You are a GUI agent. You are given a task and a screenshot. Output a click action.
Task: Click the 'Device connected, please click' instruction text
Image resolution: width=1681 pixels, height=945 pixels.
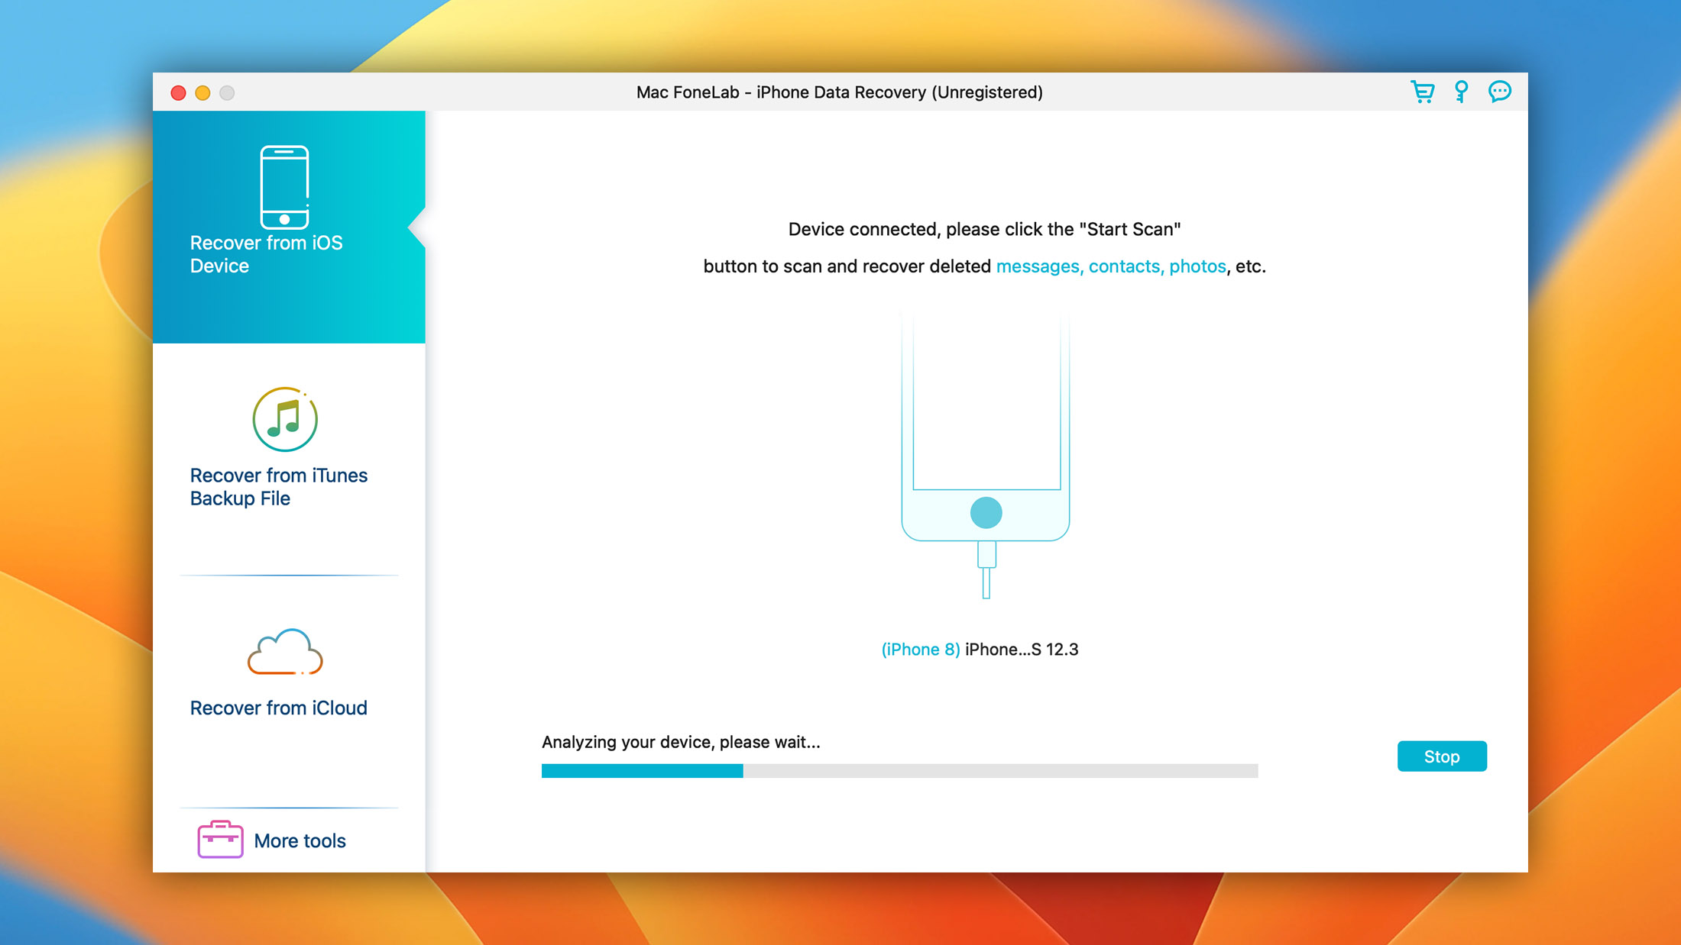tap(984, 229)
